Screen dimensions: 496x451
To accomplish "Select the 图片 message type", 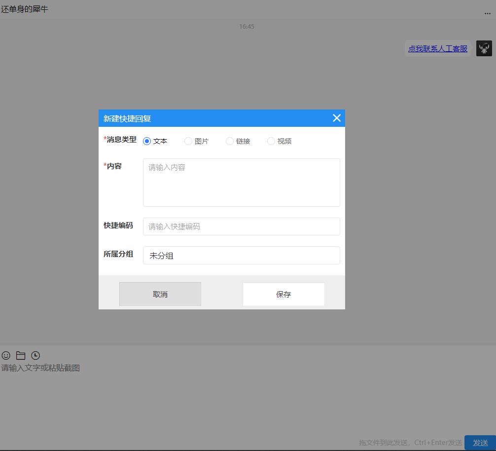I will (188, 141).
